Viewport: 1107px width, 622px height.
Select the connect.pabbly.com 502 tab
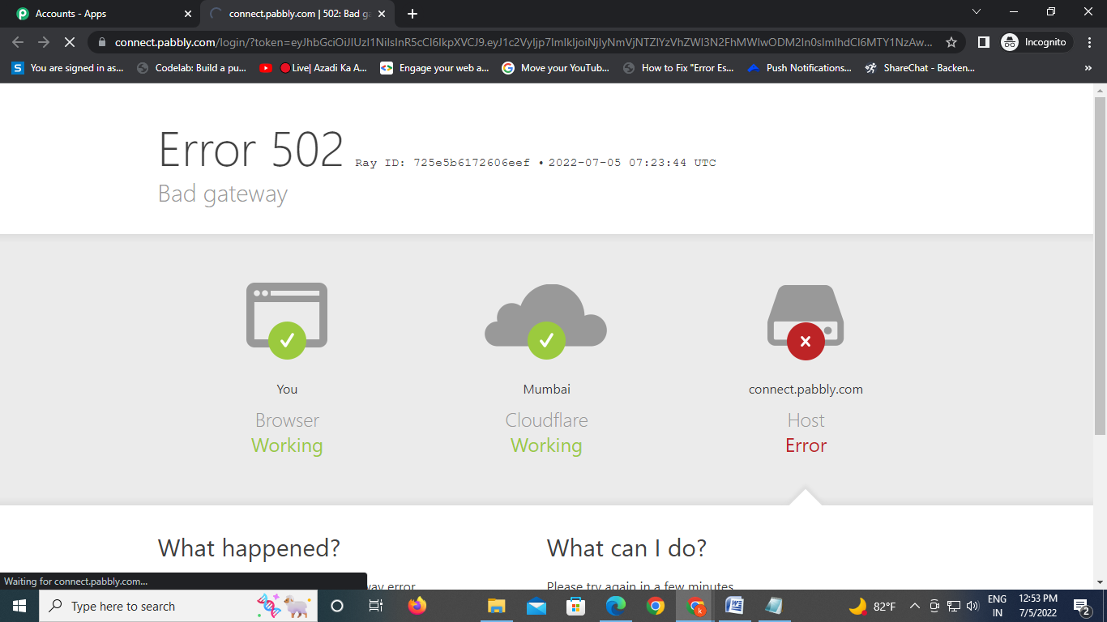(296, 14)
